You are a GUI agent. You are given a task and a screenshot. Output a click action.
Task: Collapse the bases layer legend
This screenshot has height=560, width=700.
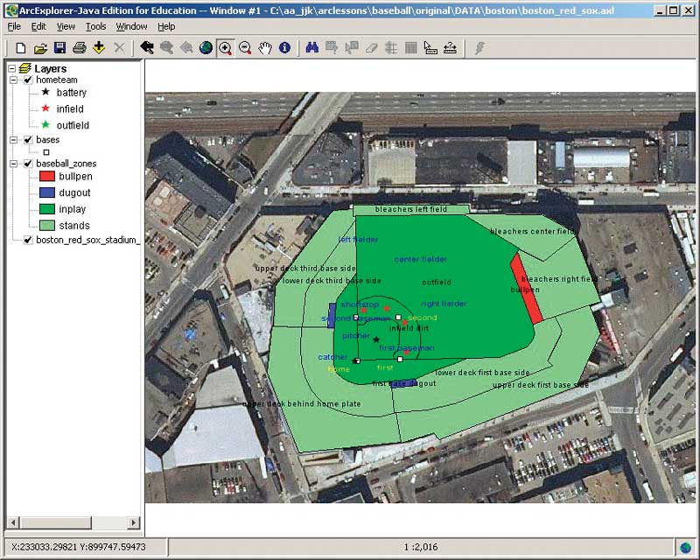pyautogui.click(x=14, y=140)
